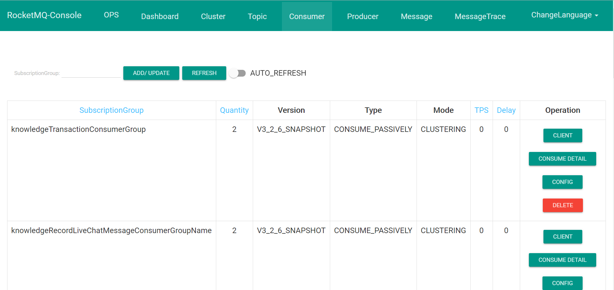
Task: Focus the SubscriptionGroup filter field
Action: point(91,73)
